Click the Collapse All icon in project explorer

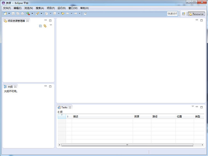40,26
